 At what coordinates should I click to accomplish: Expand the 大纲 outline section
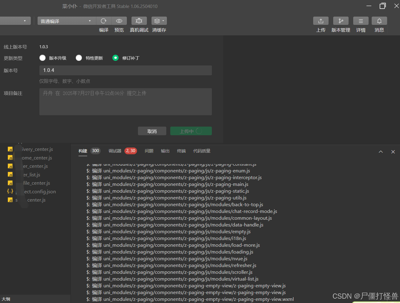[x=6, y=299]
